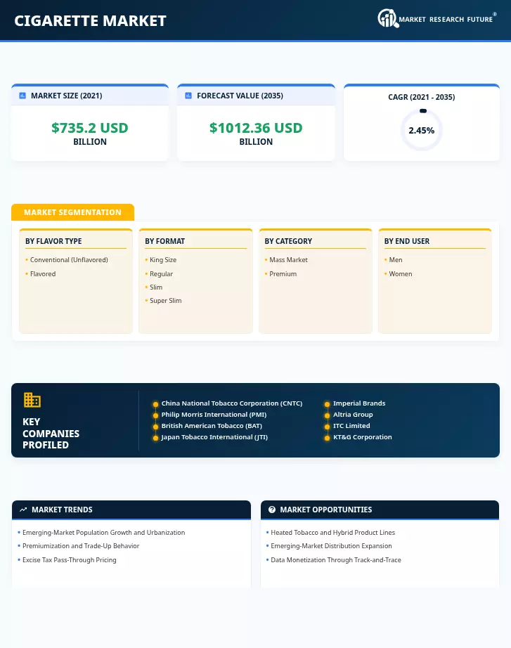Screen dimensions: 511x648
Task: Click the Key Companies Profiled heading
Action: pos(51,434)
